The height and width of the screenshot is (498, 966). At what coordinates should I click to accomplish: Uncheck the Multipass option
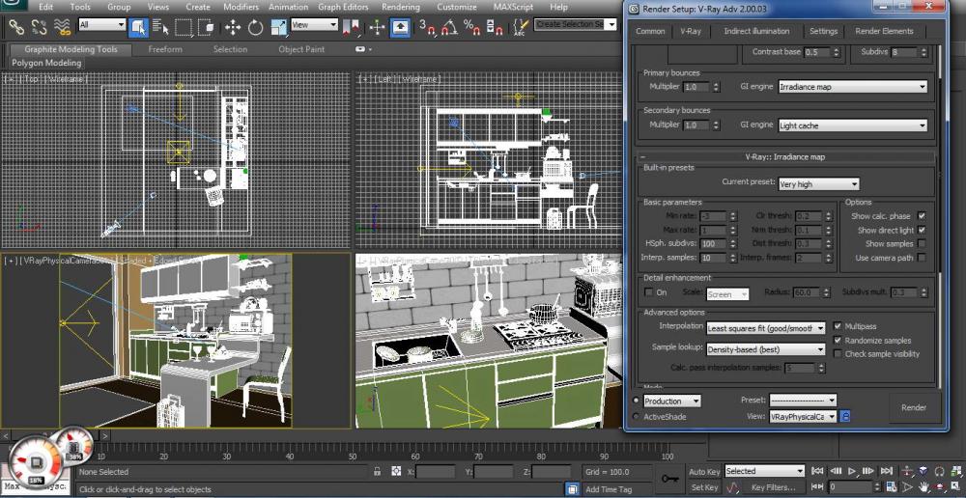point(838,325)
